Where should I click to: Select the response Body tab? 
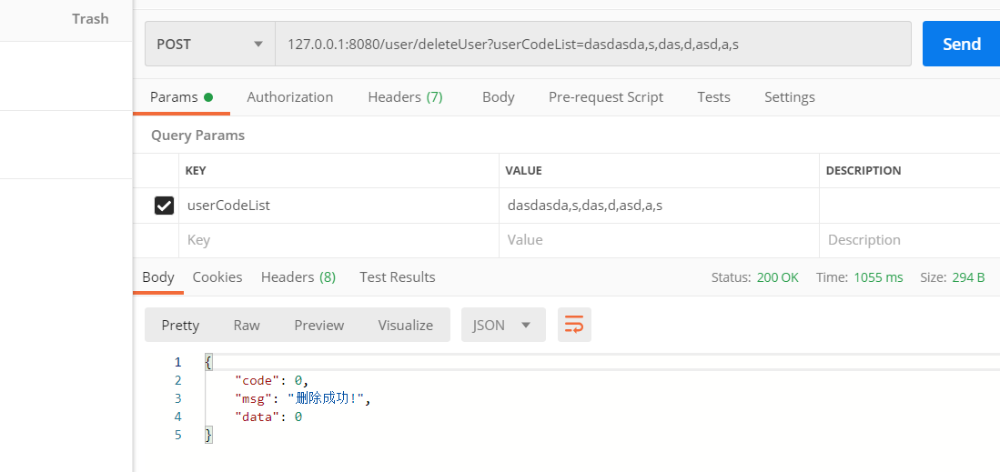pos(158,276)
